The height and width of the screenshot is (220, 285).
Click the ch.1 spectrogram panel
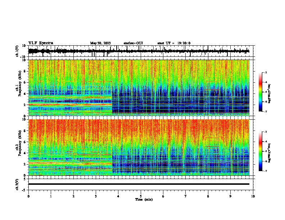point(139,88)
